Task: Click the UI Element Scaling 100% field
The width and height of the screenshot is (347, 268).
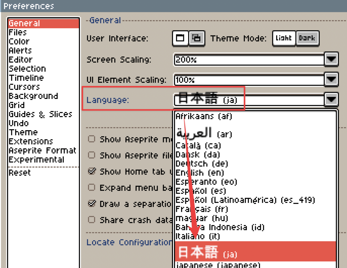Action: click(x=249, y=79)
